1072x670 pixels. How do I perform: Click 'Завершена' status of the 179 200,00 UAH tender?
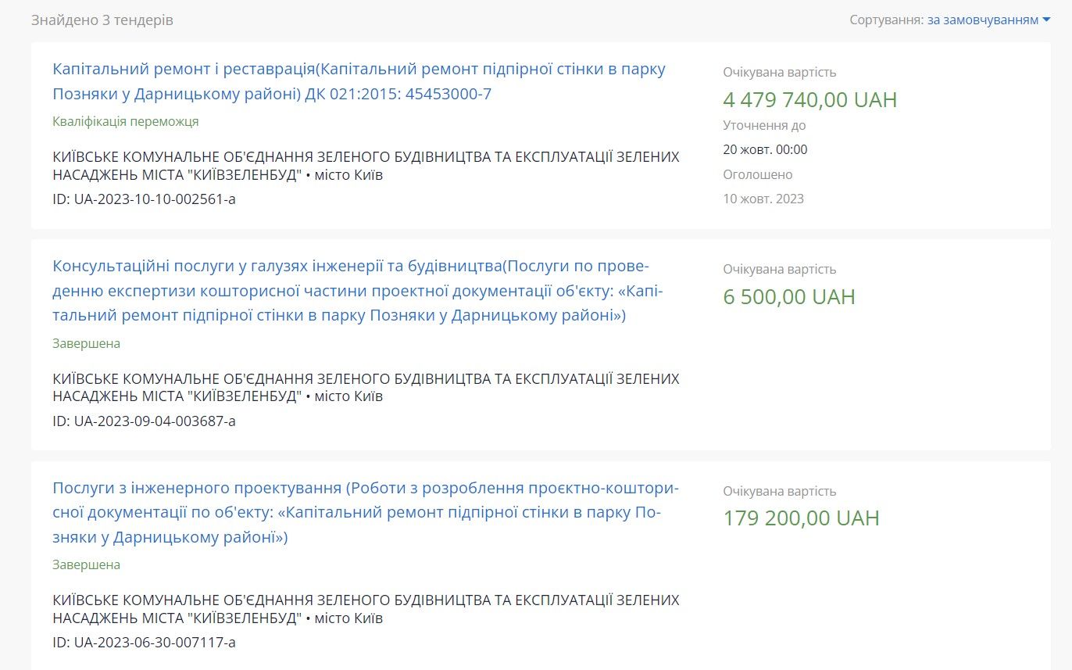point(87,565)
